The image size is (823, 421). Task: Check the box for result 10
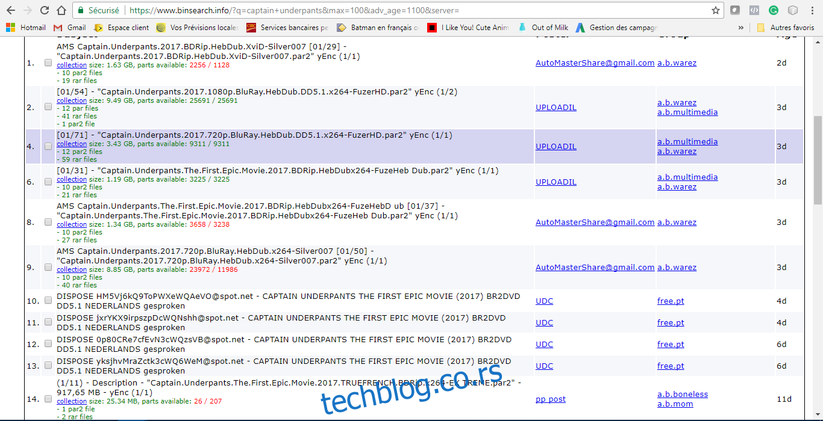coord(48,301)
